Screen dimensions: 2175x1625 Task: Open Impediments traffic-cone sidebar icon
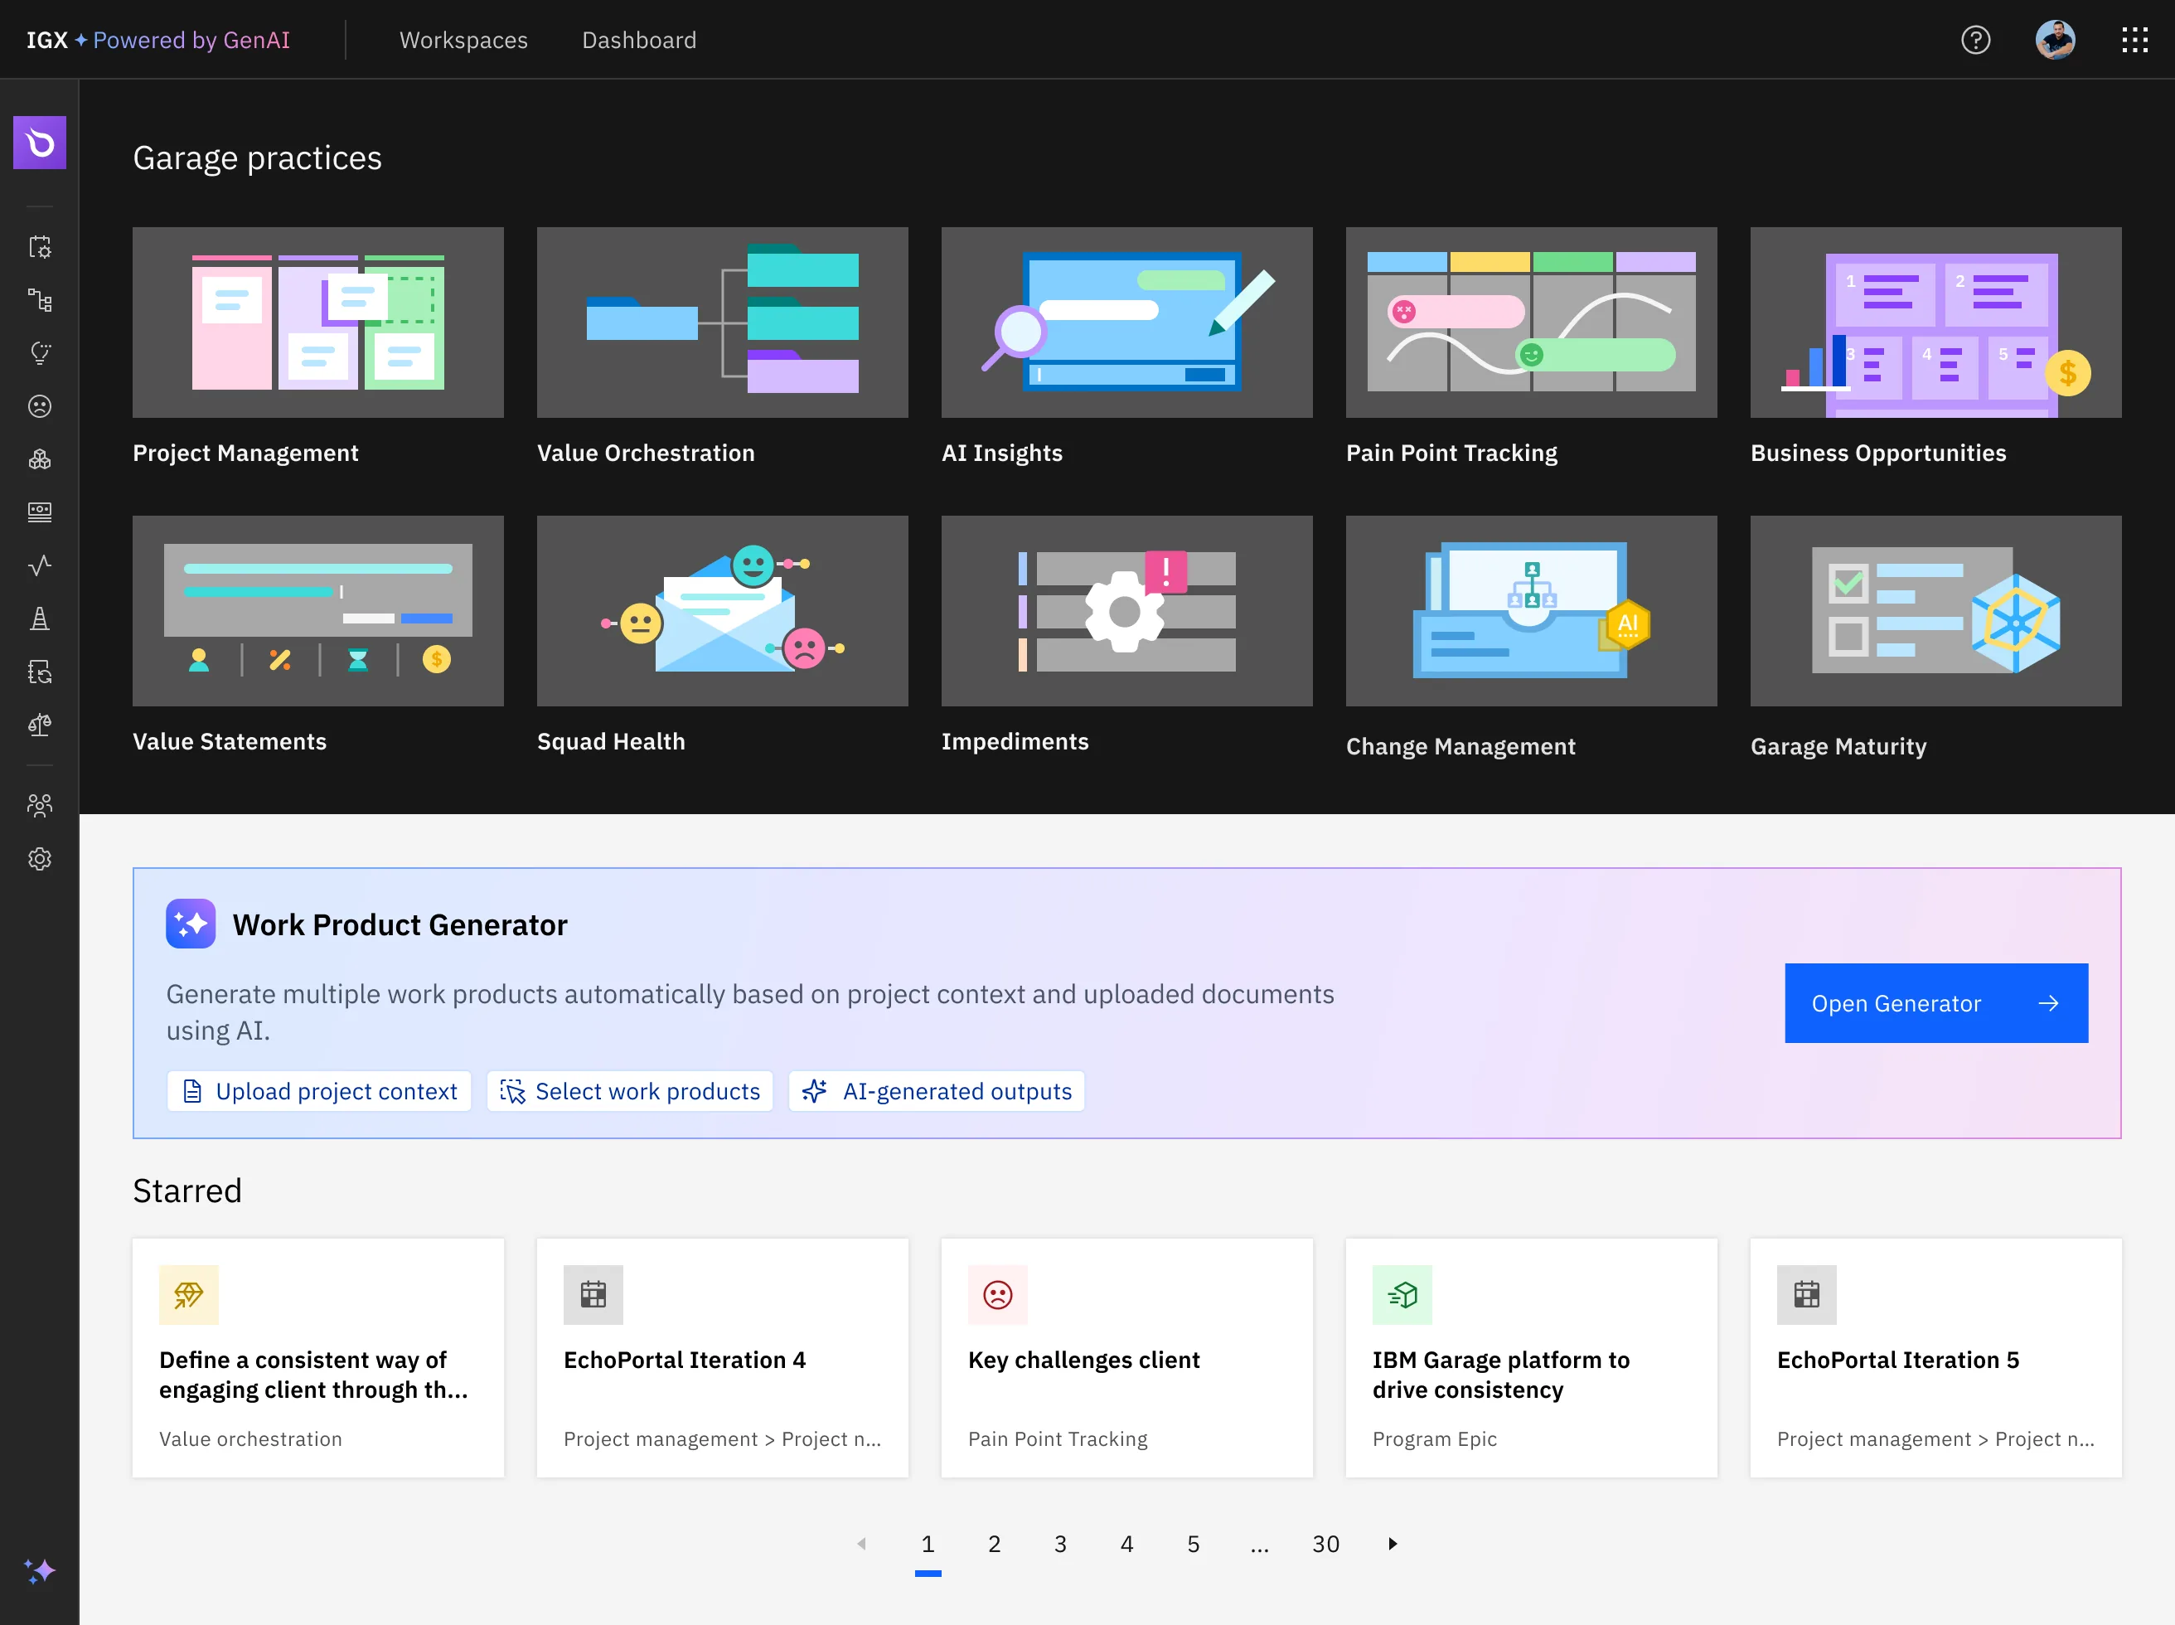pyautogui.click(x=39, y=618)
